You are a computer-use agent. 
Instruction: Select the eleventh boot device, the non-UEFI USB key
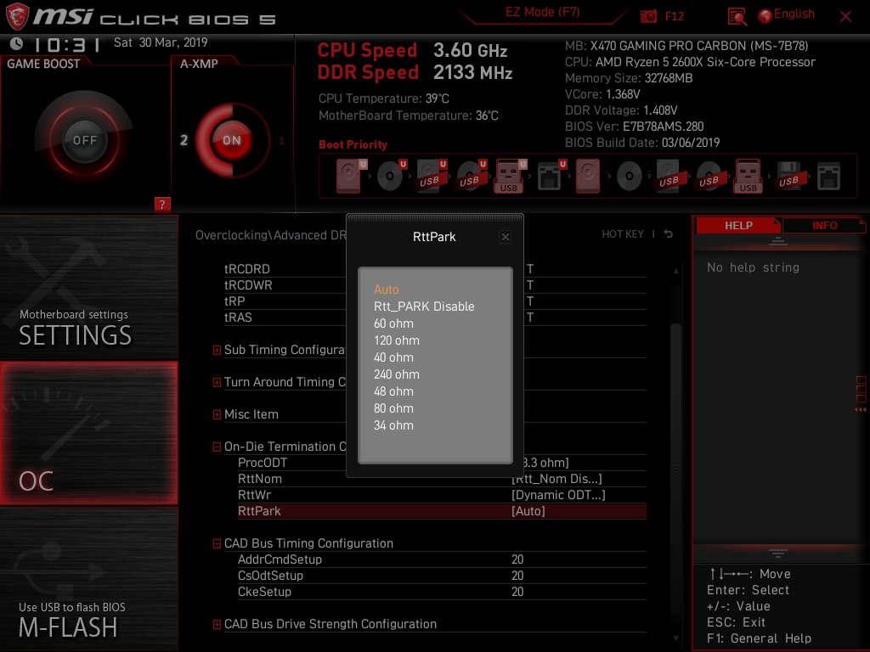click(x=749, y=176)
